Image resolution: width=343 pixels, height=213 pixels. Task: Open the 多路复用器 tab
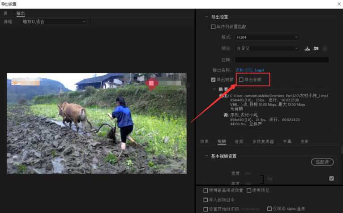263,141
